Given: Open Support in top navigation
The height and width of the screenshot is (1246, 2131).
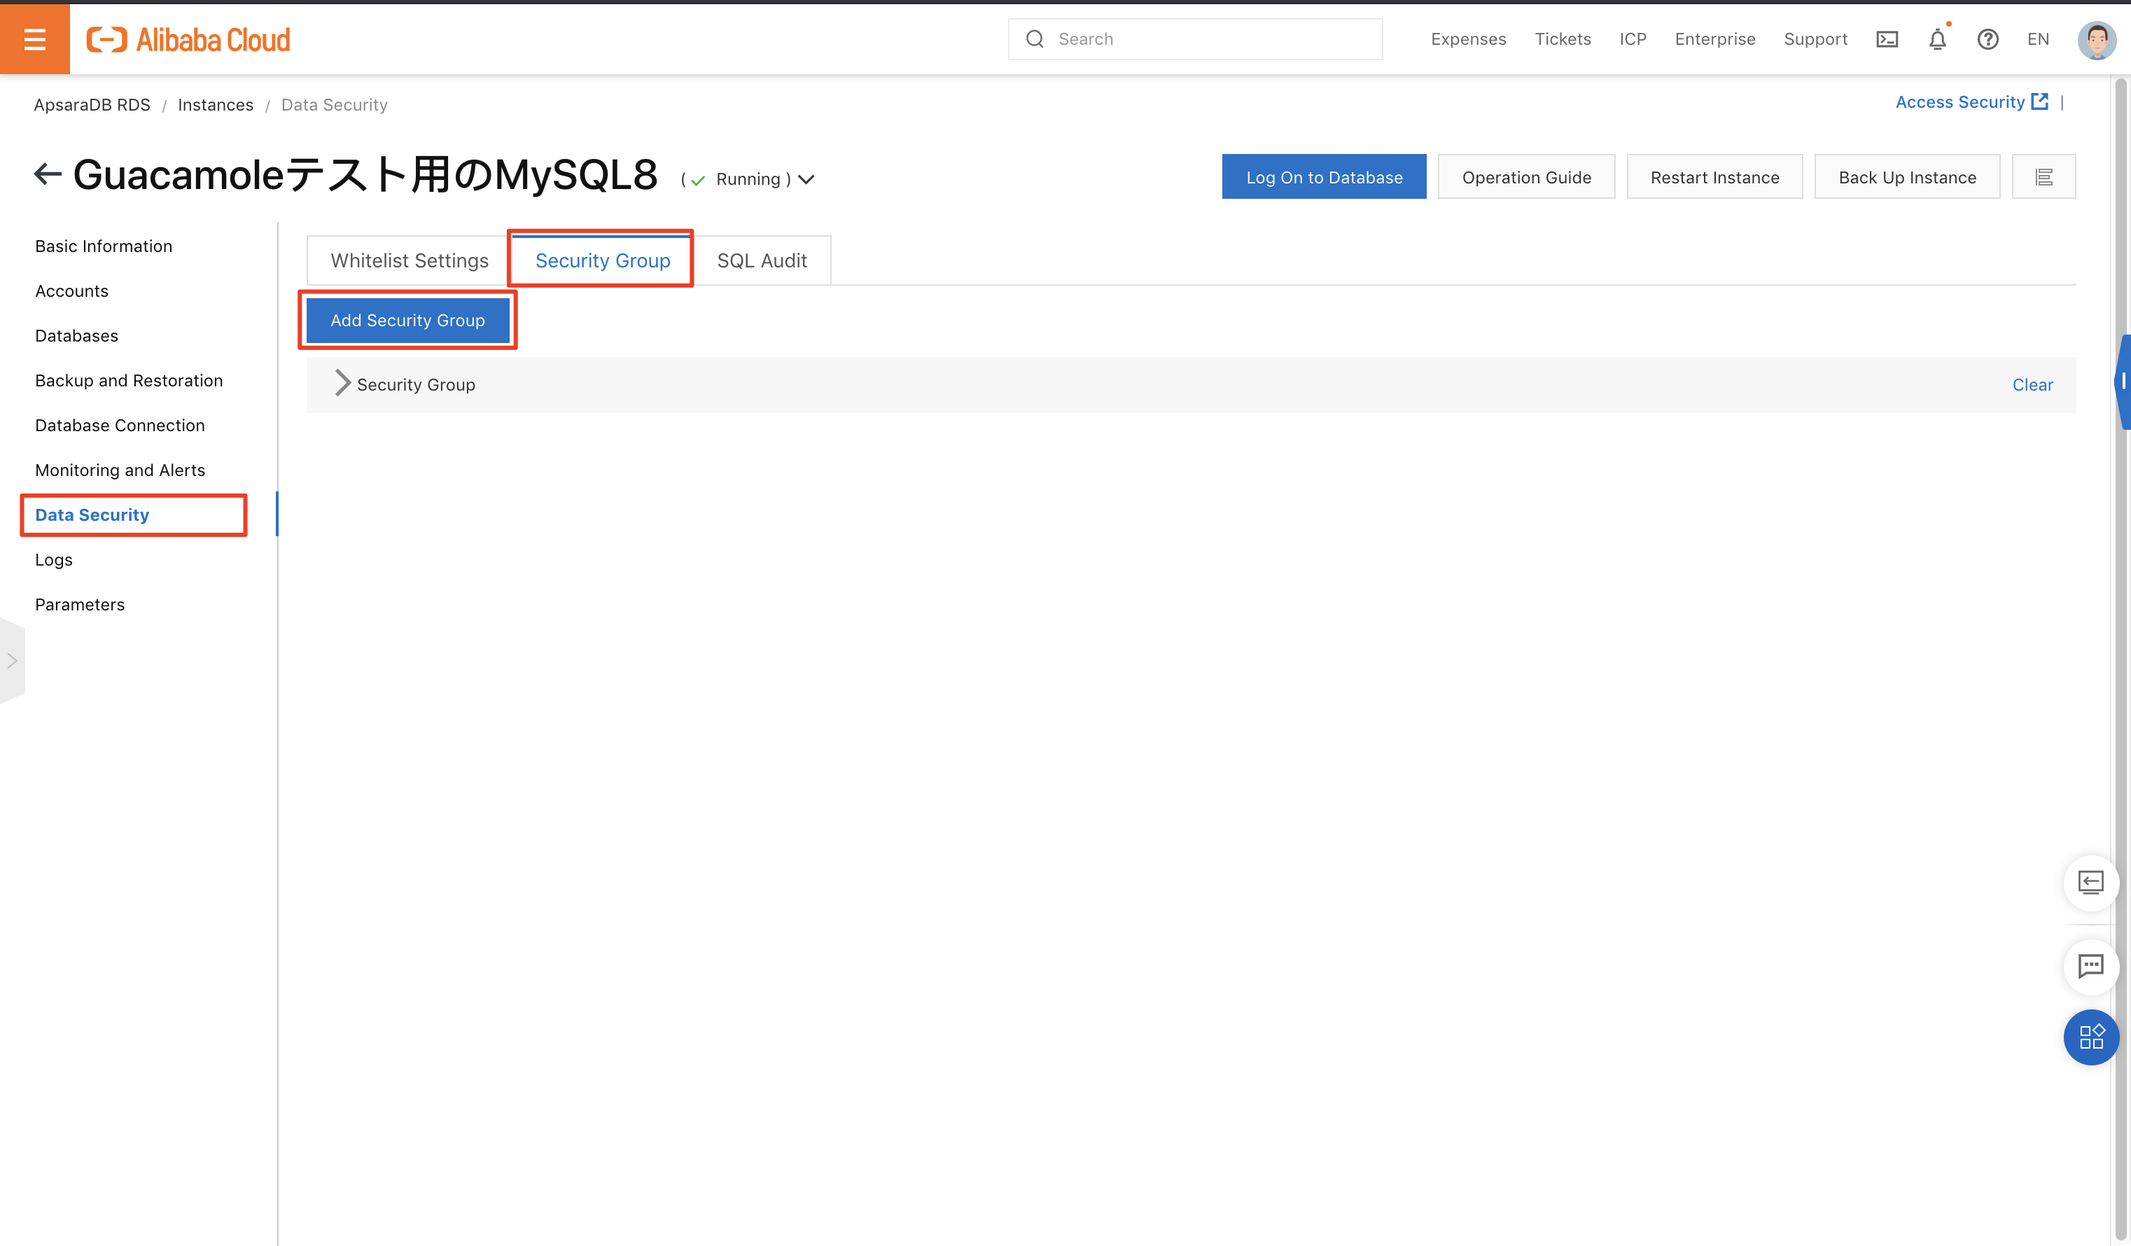Looking at the screenshot, I should [x=1815, y=39].
